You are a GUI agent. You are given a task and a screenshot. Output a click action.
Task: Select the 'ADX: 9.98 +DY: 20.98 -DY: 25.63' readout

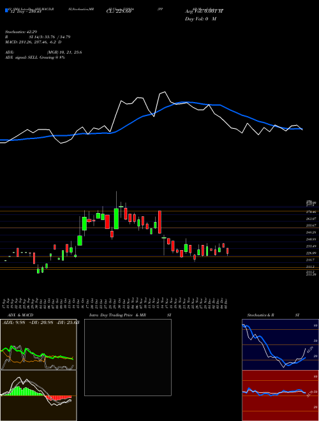coord(41,323)
